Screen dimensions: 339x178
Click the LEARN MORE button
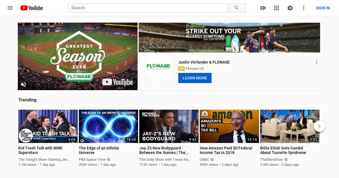195,78
